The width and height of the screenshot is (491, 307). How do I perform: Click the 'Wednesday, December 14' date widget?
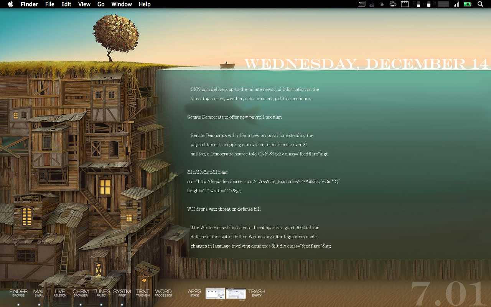coord(366,64)
